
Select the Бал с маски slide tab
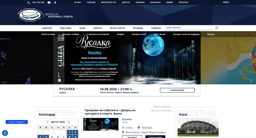click(160, 34)
